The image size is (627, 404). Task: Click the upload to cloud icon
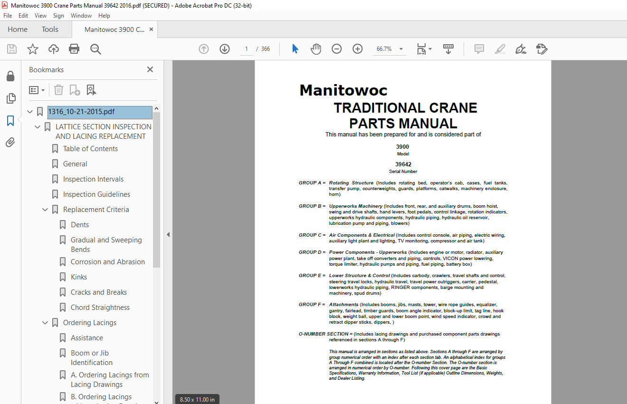coord(54,49)
